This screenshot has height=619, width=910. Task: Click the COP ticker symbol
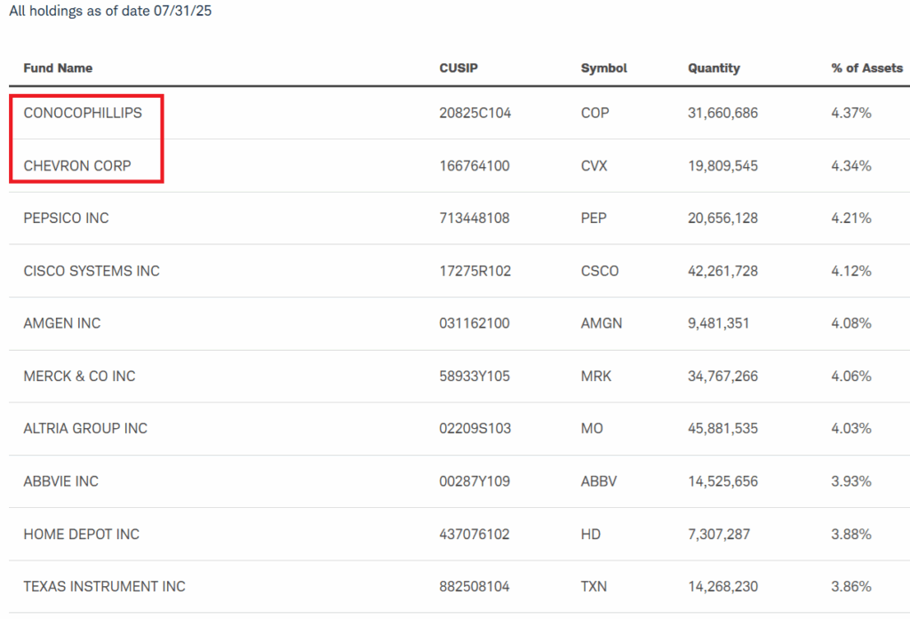[x=595, y=113]
